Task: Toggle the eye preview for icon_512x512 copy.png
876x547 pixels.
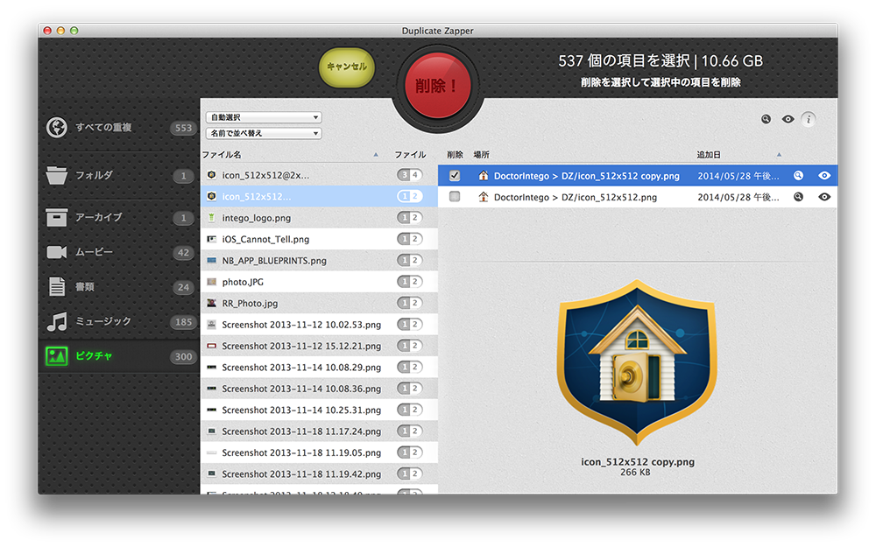Action: coord(823,175)
